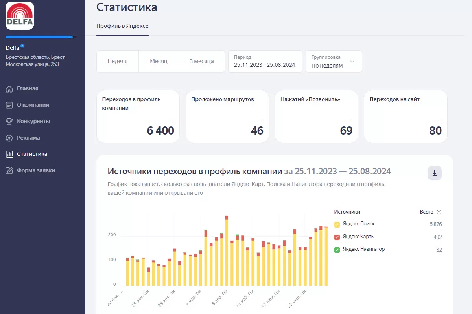Click the chart title Источники переходов в профиль компании
The image size is (472, 314).
tap(195, 172)
